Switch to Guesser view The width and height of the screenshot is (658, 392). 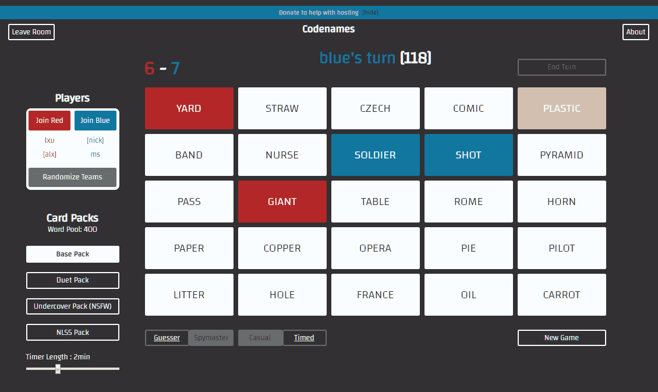point(167,338)
